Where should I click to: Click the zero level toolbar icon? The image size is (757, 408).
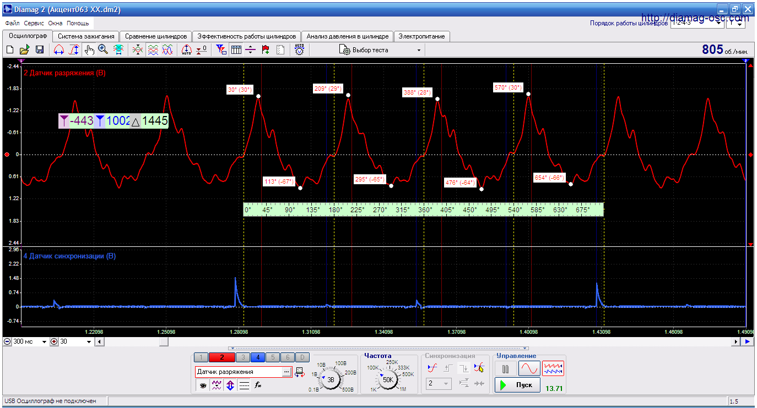click(x=202, y=50)
